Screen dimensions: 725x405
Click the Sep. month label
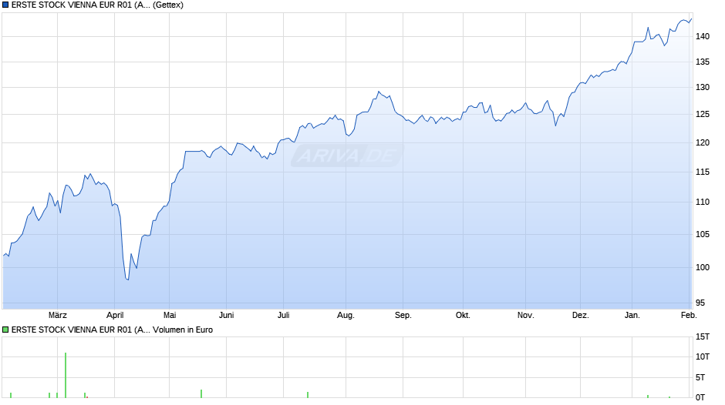[x=403, y=315]
